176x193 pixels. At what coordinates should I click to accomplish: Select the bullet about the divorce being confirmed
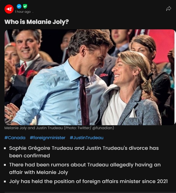point(84,152)
